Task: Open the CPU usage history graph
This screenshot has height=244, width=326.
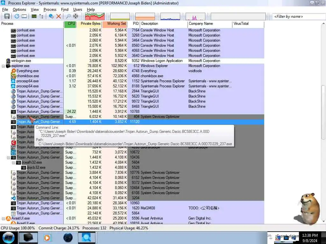Action: tap(95, 17)
